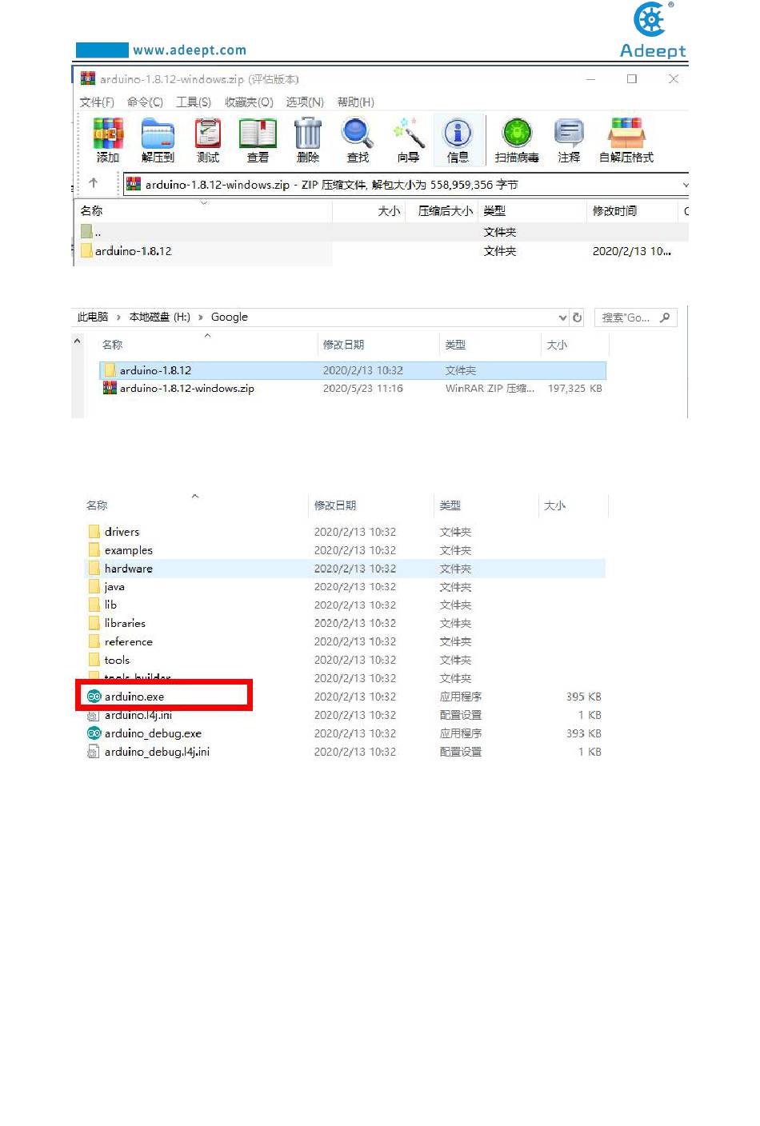Open the 收藏夹(O) menu

249,102
